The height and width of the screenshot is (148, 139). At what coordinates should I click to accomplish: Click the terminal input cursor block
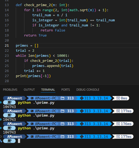(x=19, y=141)
